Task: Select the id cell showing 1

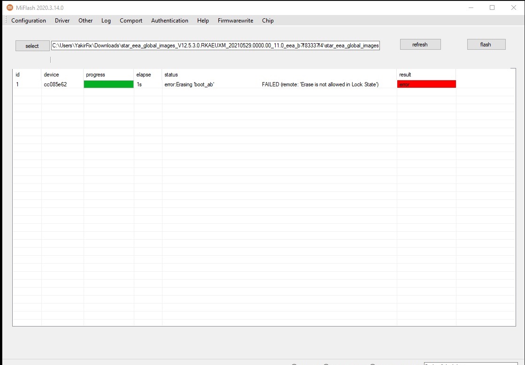Action: click(17, 84)
